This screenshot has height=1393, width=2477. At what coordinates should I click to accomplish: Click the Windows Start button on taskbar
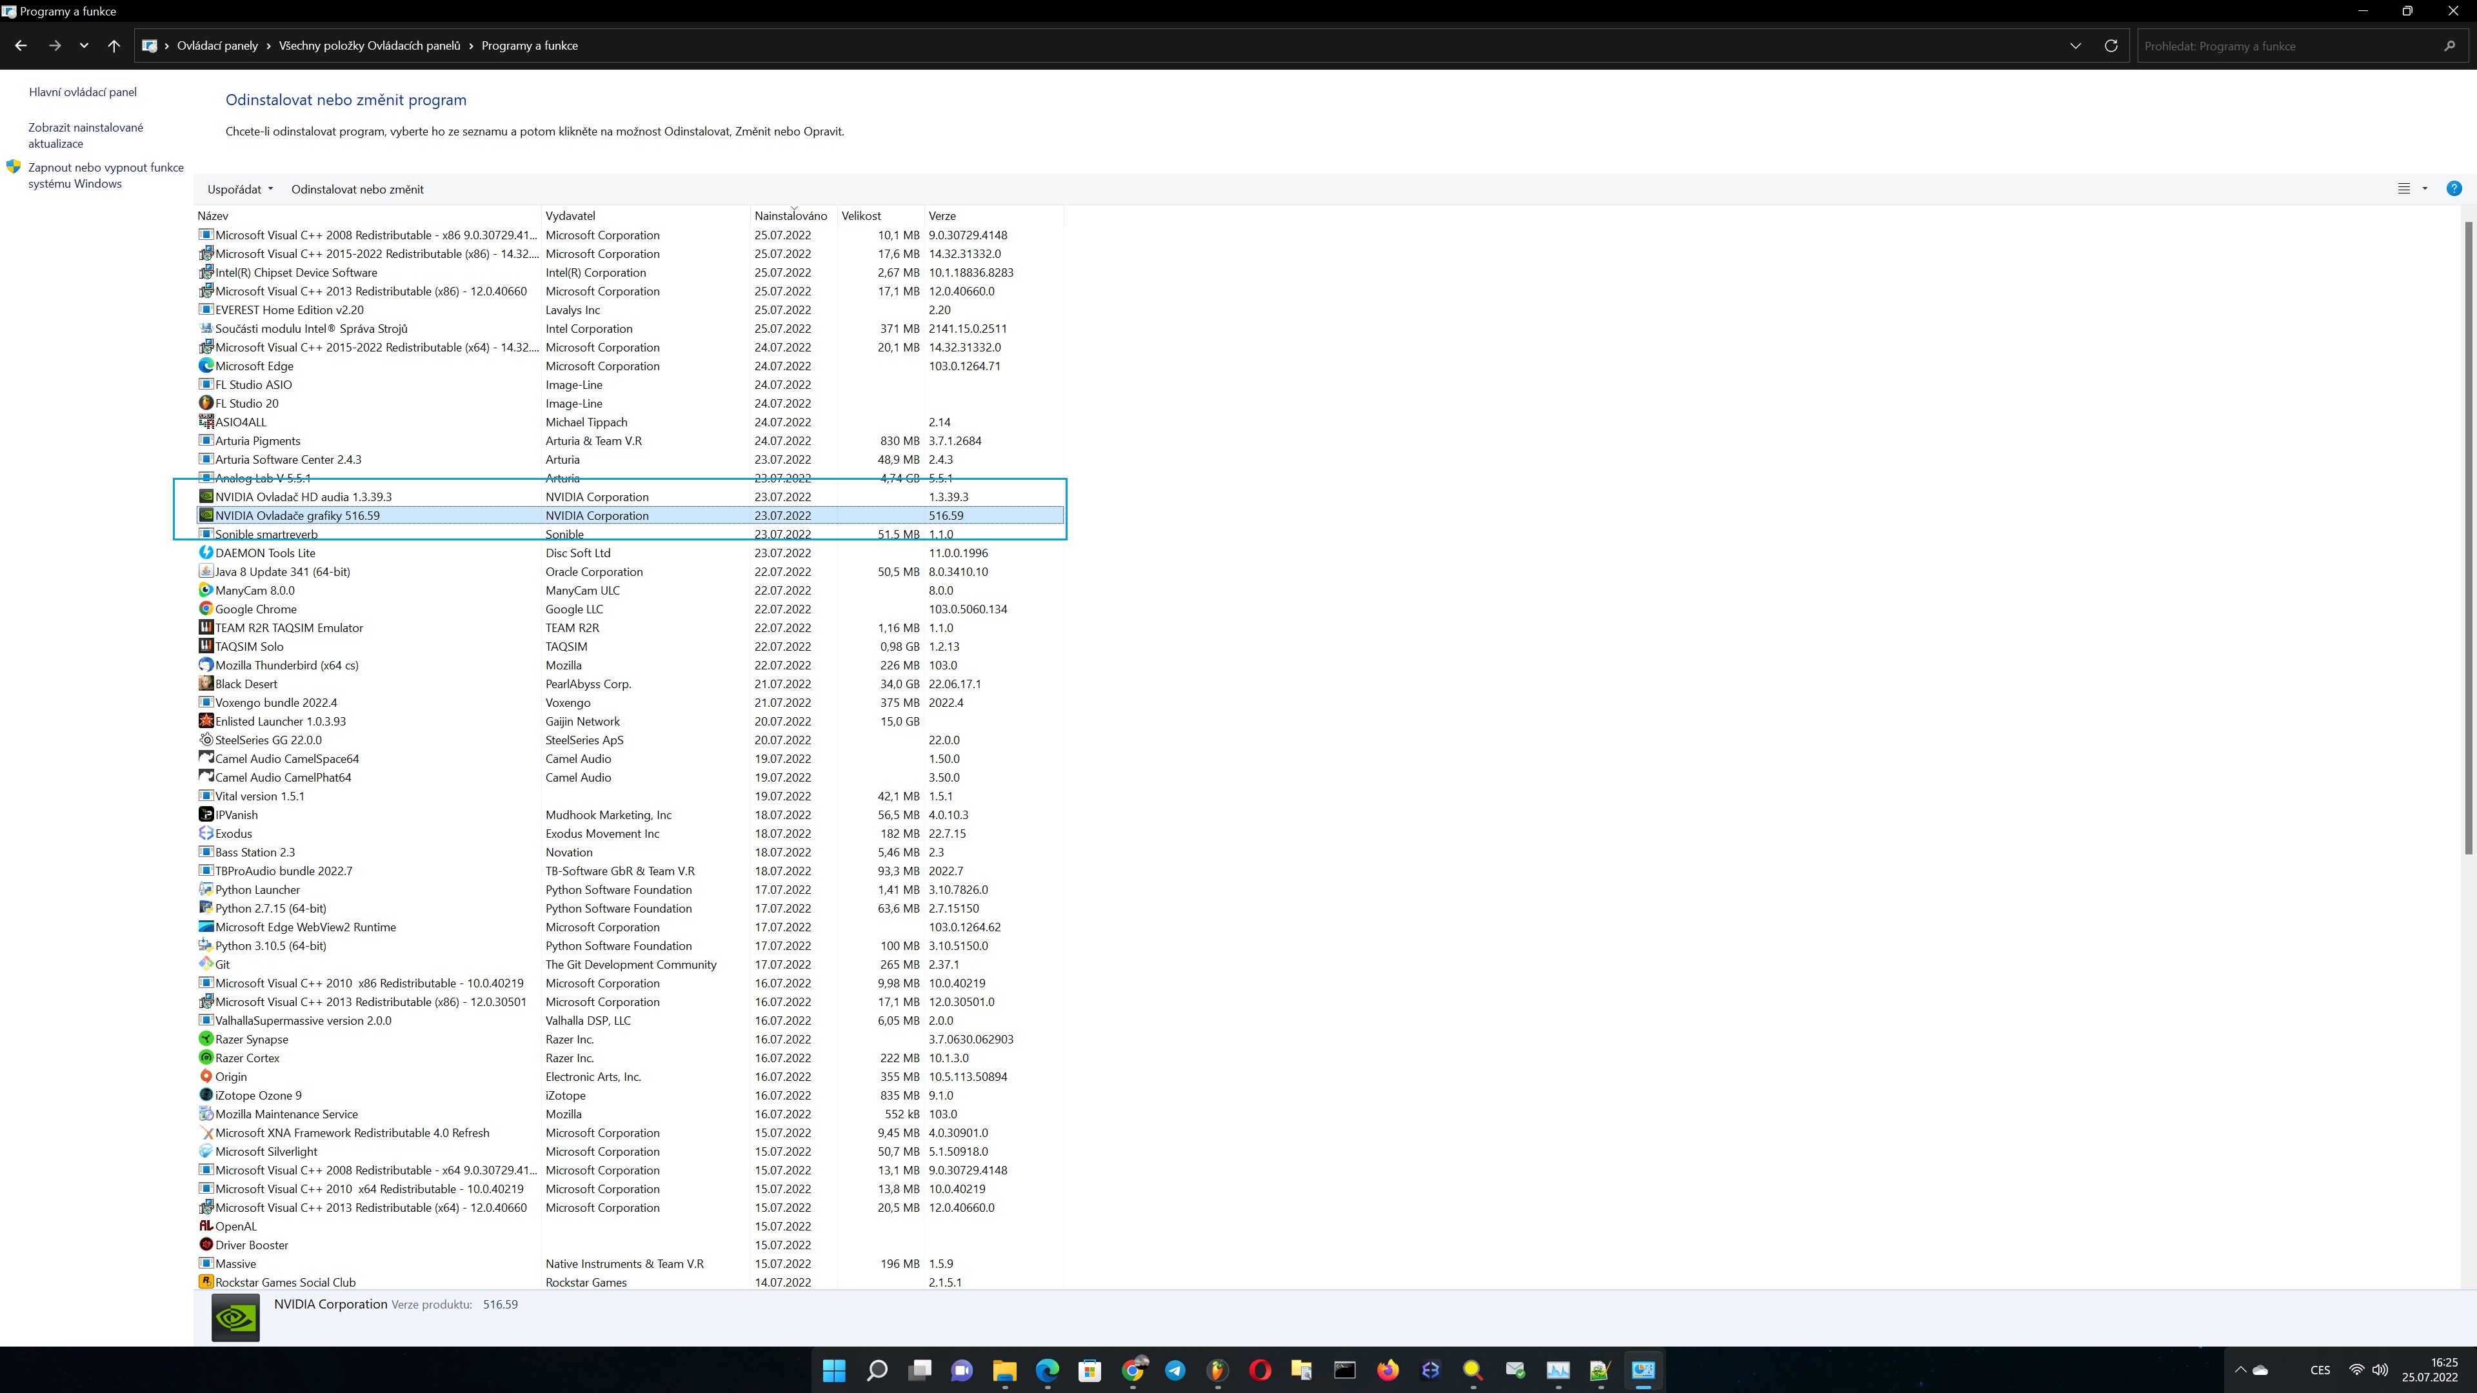click(833, 1370)
